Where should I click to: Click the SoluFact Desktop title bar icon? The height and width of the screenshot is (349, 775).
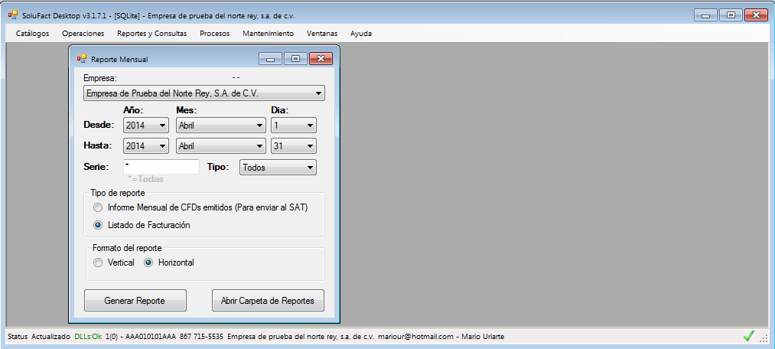pos(13,15)
